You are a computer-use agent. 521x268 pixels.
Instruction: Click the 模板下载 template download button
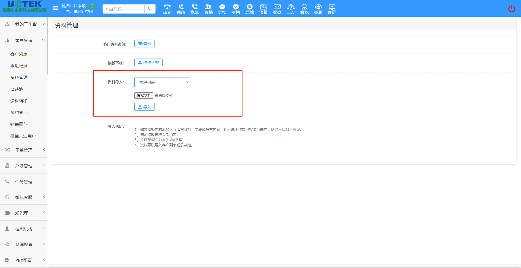coord(148,62)
